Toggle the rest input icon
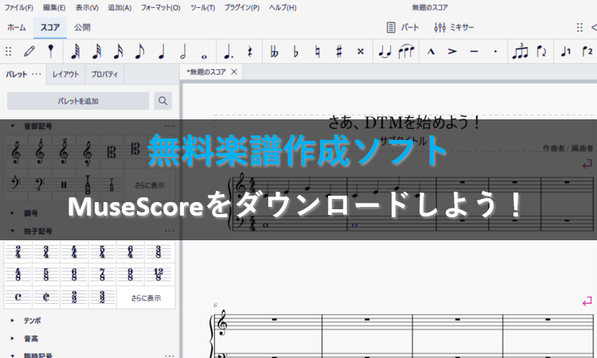This screenshot has width=597, height=358. [250, 52]
